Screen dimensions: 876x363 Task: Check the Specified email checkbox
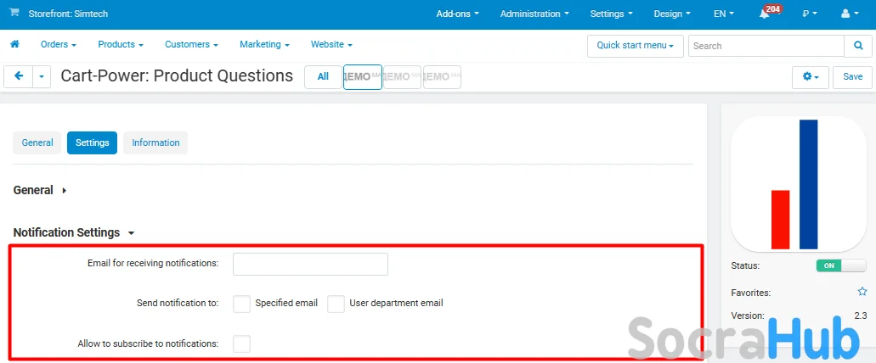241,304
